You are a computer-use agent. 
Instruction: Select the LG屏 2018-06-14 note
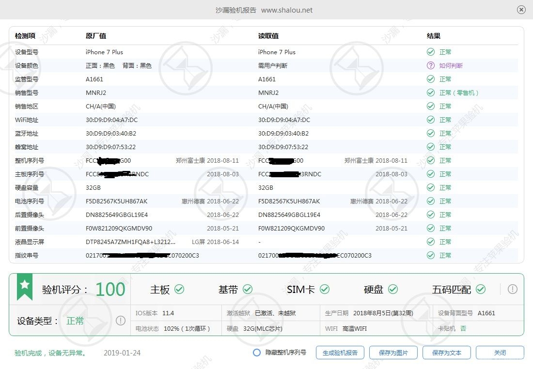[x=215, y=242]
